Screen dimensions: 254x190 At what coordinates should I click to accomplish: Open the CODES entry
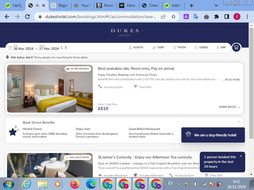pyautogui.click(x=201, y=47)
